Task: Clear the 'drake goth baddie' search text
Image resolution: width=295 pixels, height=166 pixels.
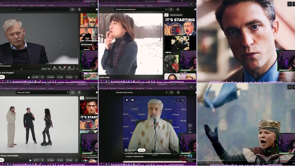Action: point(68,92)
